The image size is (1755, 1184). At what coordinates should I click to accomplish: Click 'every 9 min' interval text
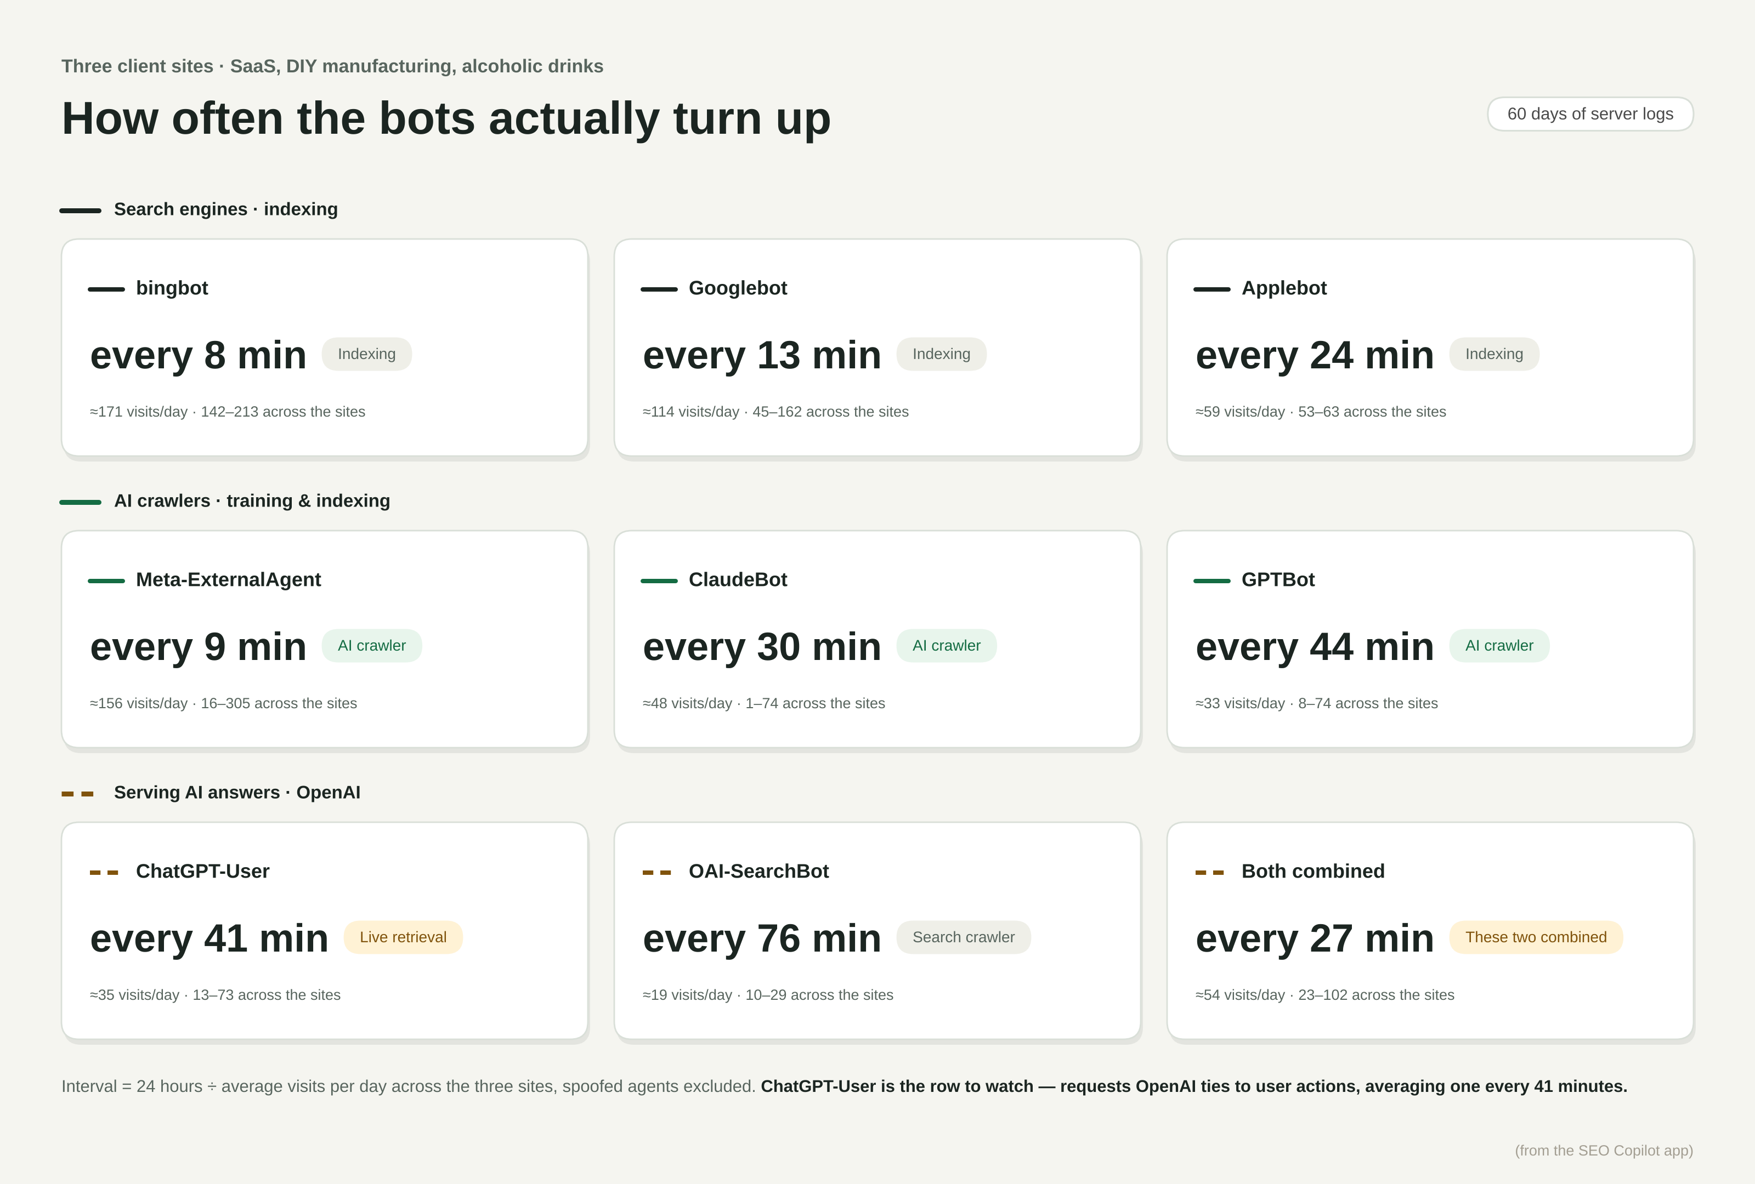coord(198,647)
